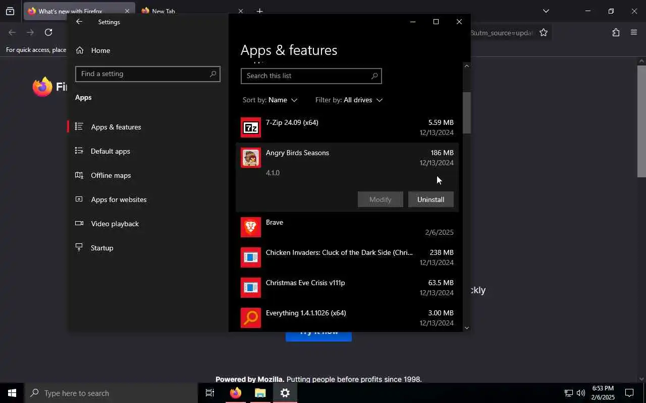Viewport: 646px width, 403px height.
Task: Open Apps for websites settings page
Action: coord(148,199)
